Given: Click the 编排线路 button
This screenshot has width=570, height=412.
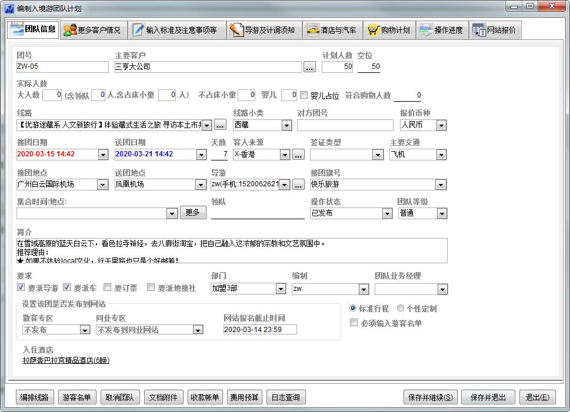Looking at the screenshot, I should (34, 397).
